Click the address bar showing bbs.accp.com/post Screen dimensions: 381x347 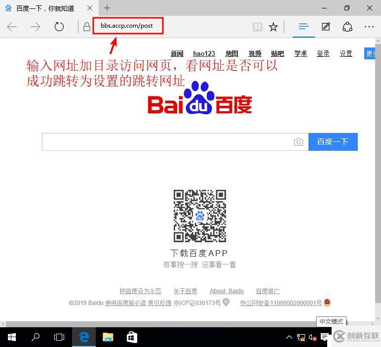[128, 26]
